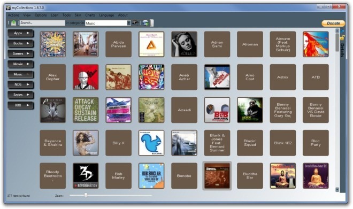Toggle the yellow padlock on the Details panel
This screenshot has width=353, height=209.
(342, 37)
